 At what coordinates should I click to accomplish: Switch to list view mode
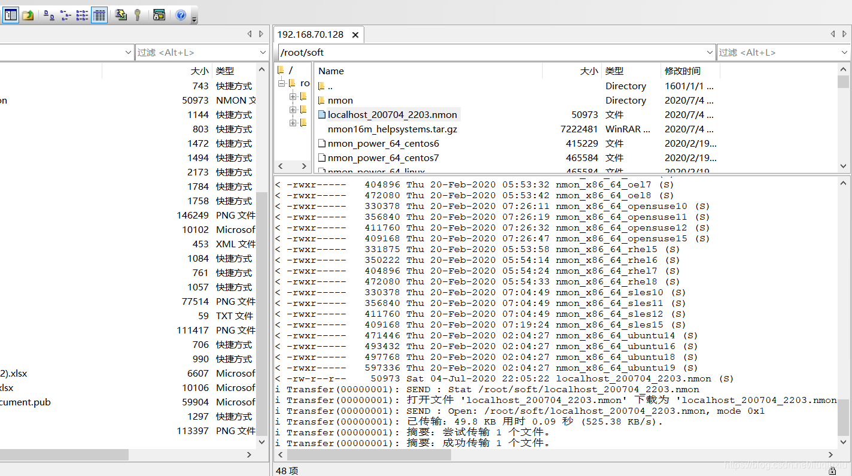pos(83,15)
